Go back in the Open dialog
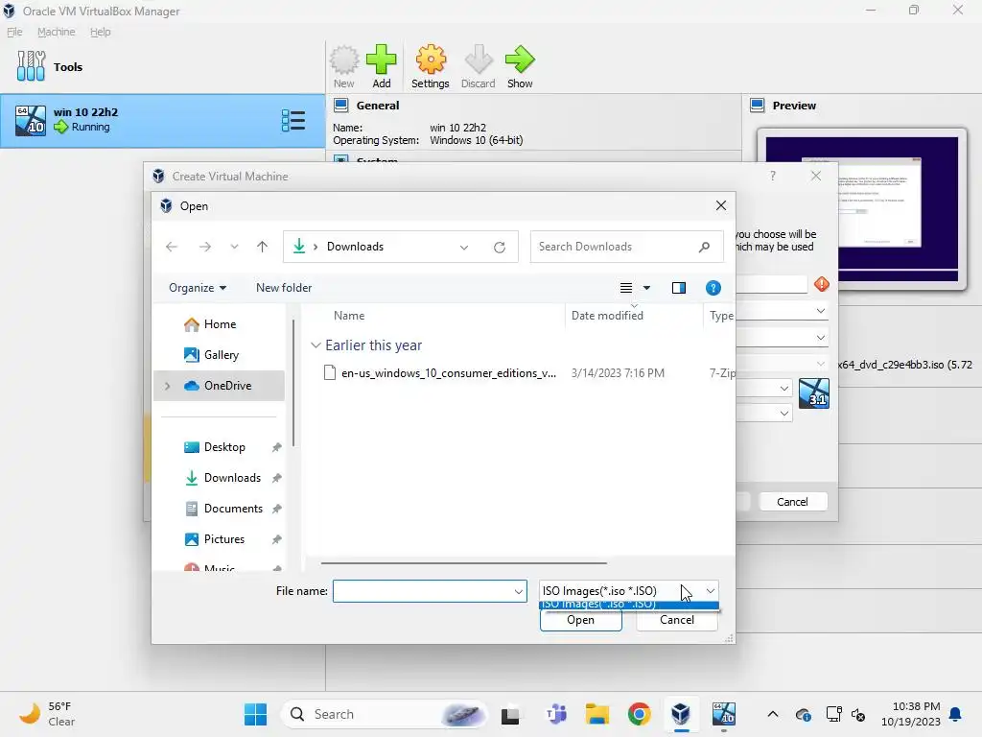Screen dimensions: 982x737 [172, 247]
